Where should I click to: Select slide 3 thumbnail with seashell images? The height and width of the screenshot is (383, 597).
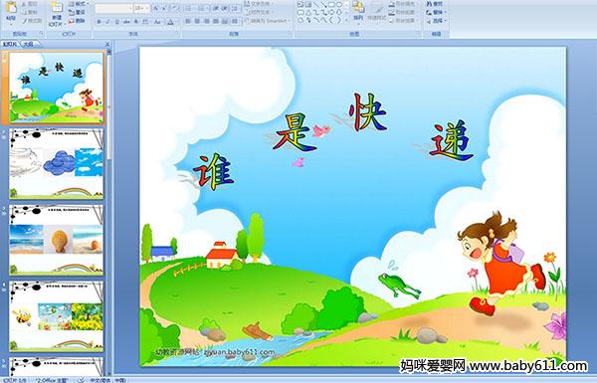pos(56,240)
